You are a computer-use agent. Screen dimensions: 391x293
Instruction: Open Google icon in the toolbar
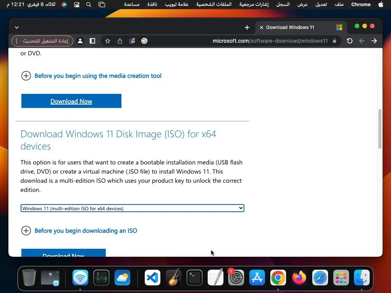tap(144, 41)
